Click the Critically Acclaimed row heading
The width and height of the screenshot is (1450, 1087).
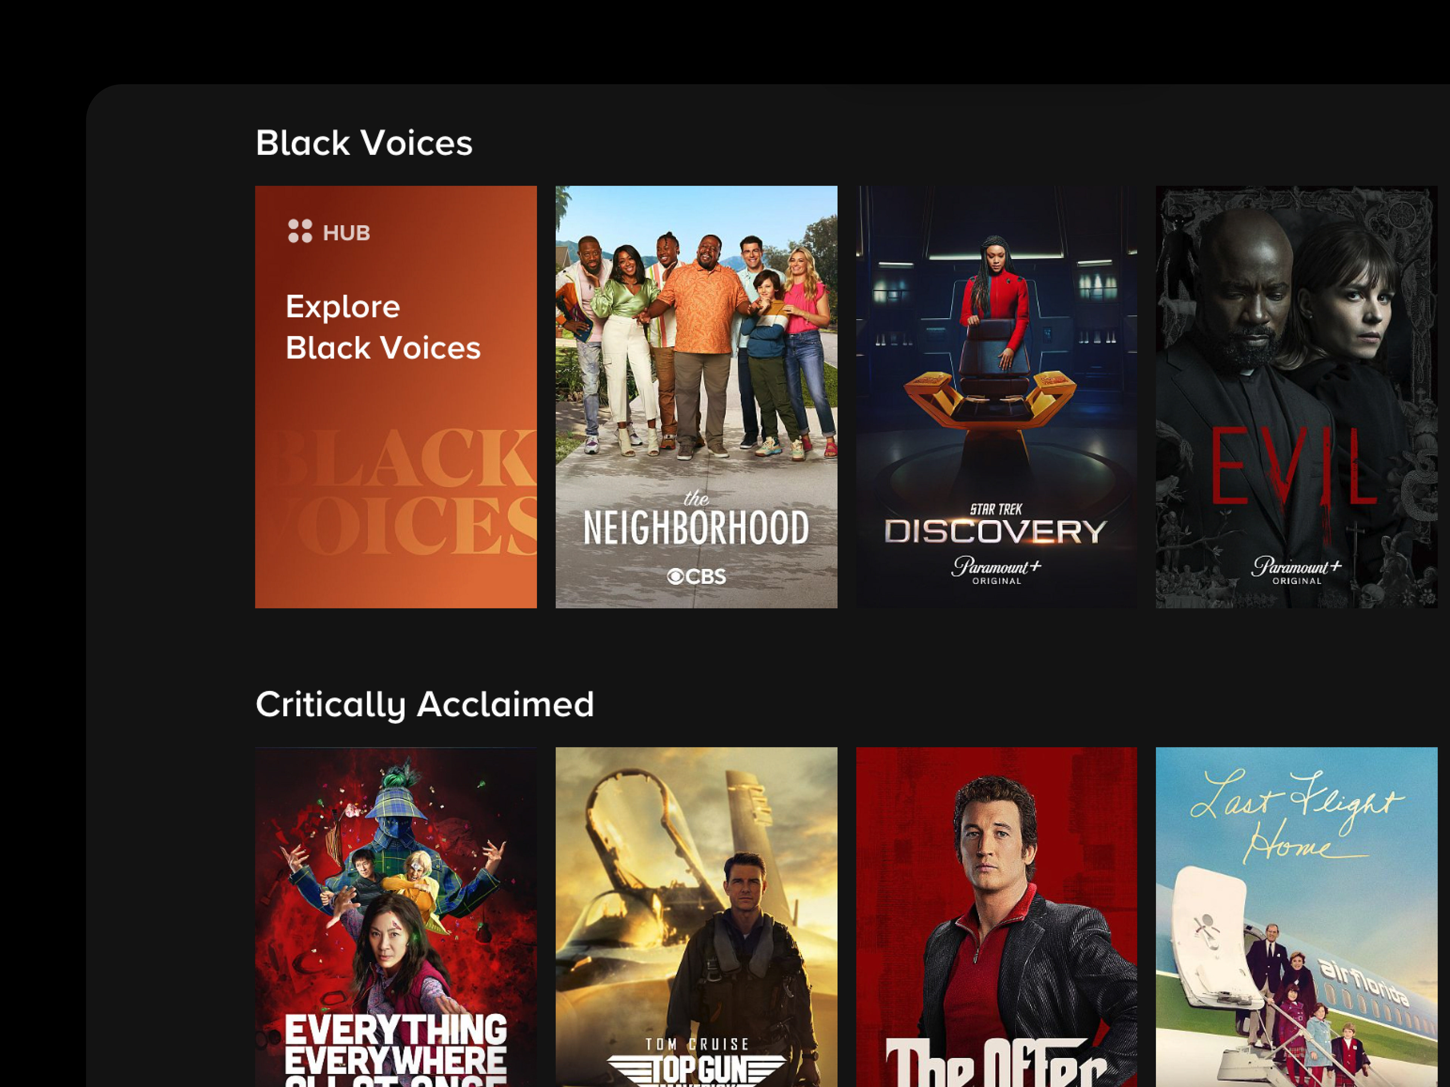425,705
